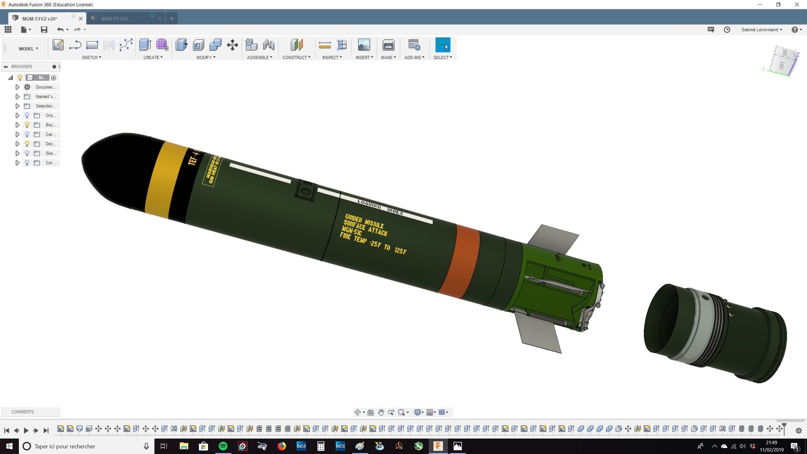This screenshot has width=807, height=454.
Task: Turn off the Dec... folder visibility bulb
Action: (27, 144)
